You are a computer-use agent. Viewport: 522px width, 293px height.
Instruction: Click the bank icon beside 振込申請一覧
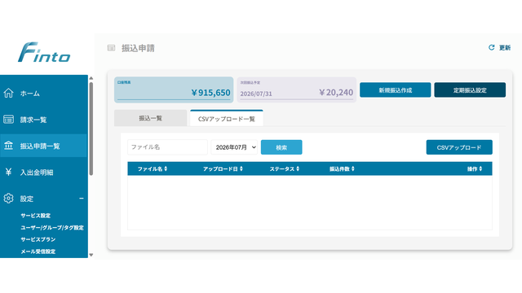(x=9, y=146)
